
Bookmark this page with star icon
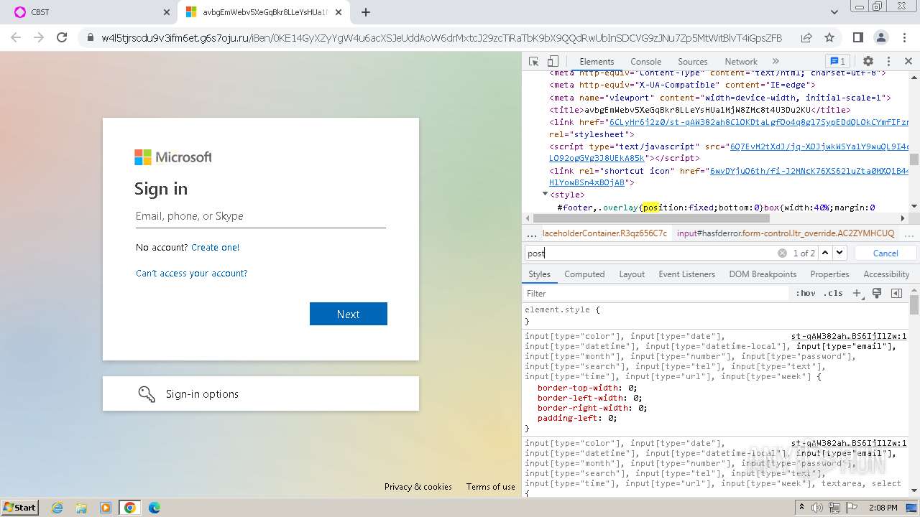tap(829, 37)
